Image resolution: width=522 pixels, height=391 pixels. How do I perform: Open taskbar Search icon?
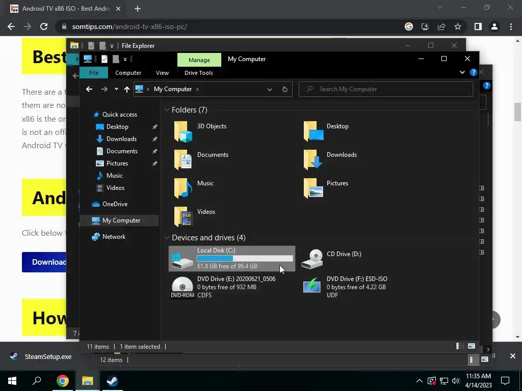(x=37, y=381)
